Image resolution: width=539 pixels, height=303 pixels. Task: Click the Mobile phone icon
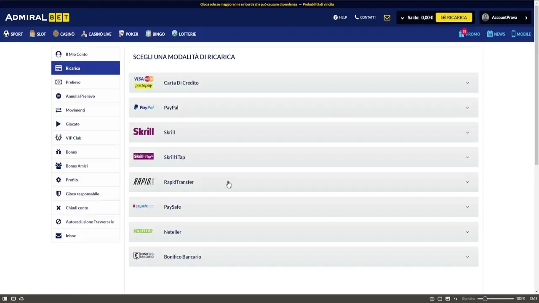[513, 34]
